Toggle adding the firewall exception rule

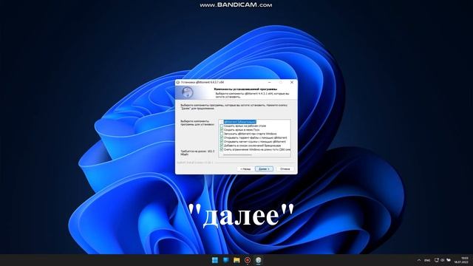tap(222, 146)
